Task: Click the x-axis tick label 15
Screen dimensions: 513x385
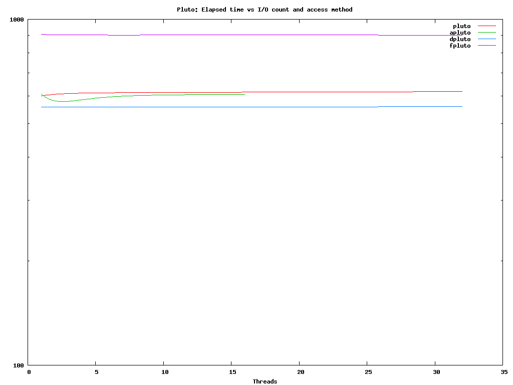Action: coord(231,372)
